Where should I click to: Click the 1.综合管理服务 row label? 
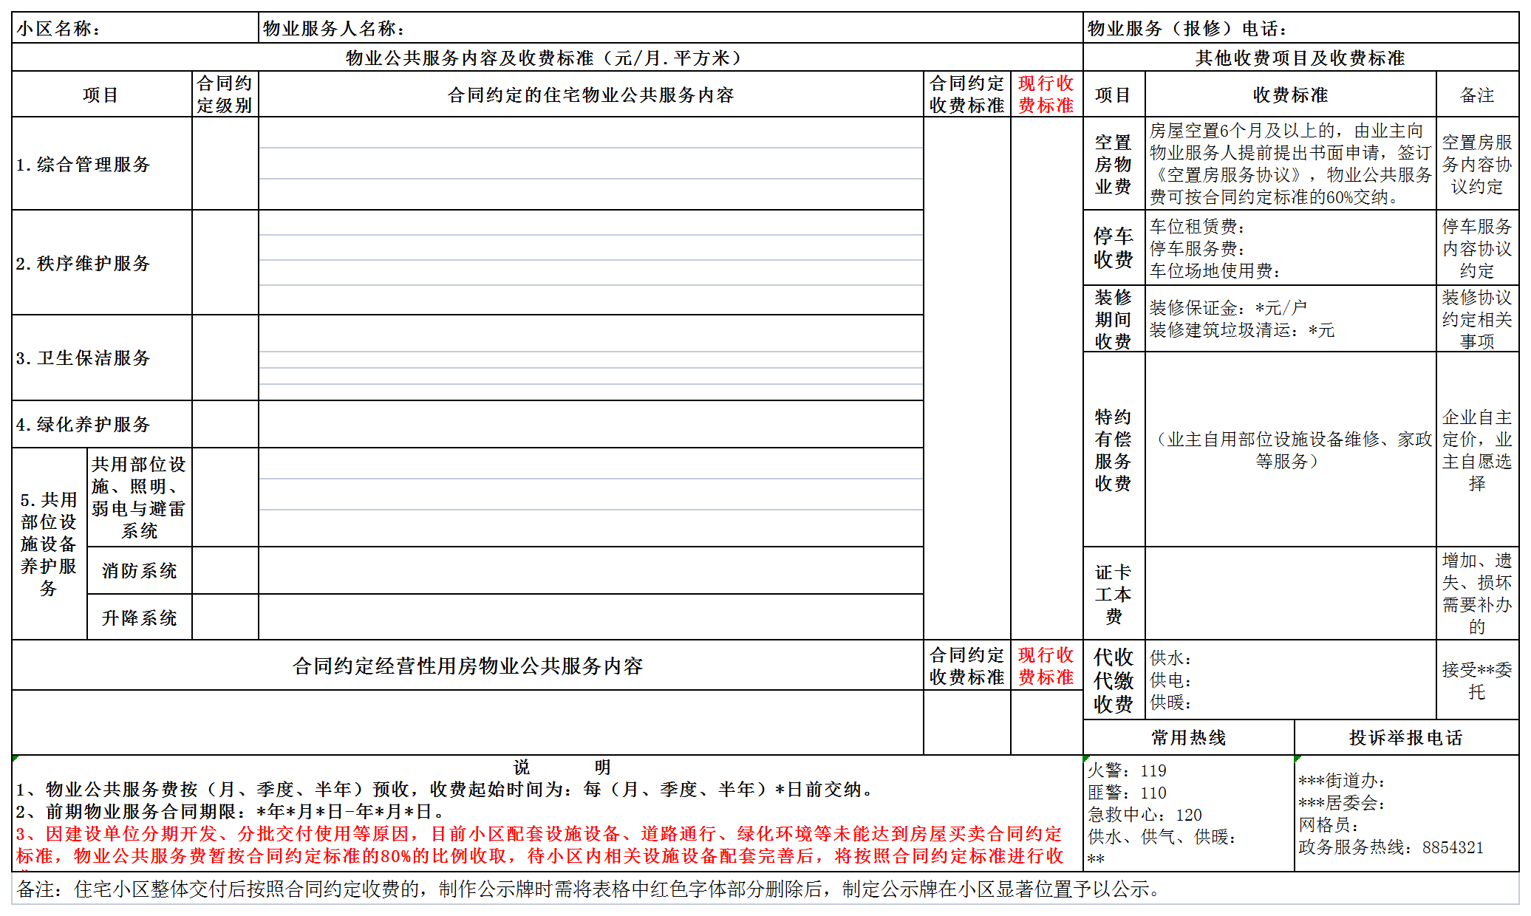102,164
